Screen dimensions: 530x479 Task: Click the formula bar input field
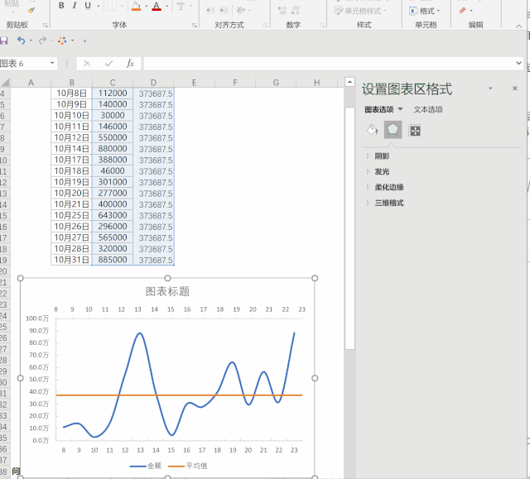pos(329,64)
